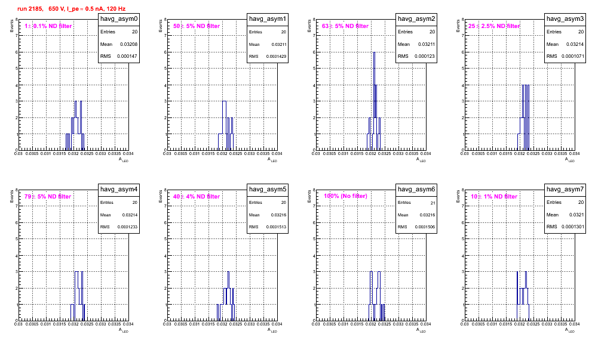Click Mean 0.0321 in havg_asym7 stats

pyautogui.click(x=565, y=215)
